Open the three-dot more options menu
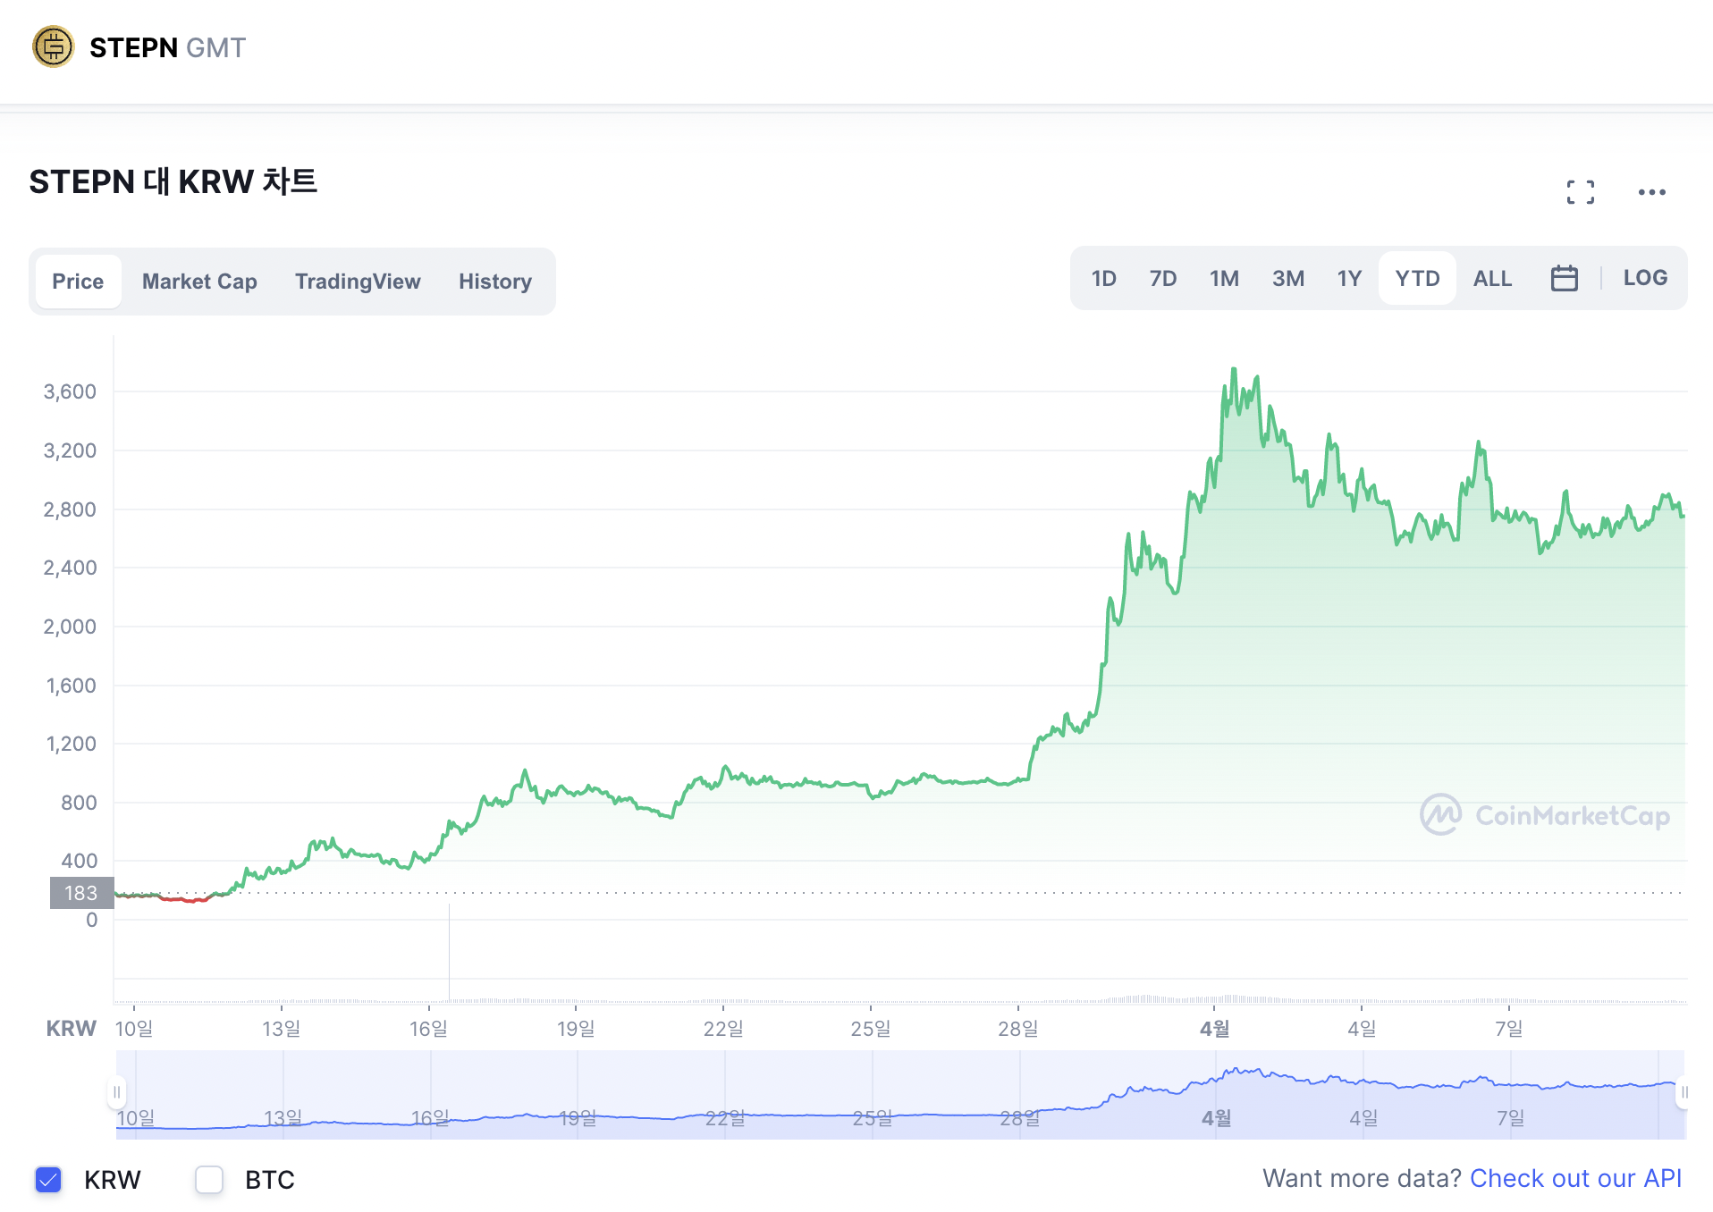The image size is (1713, 1212). (x=1651, y=192)
